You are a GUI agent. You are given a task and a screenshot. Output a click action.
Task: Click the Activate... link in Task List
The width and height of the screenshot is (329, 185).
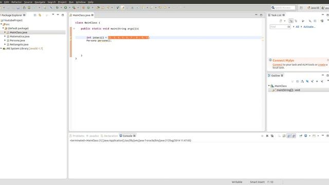click(309, 27)
